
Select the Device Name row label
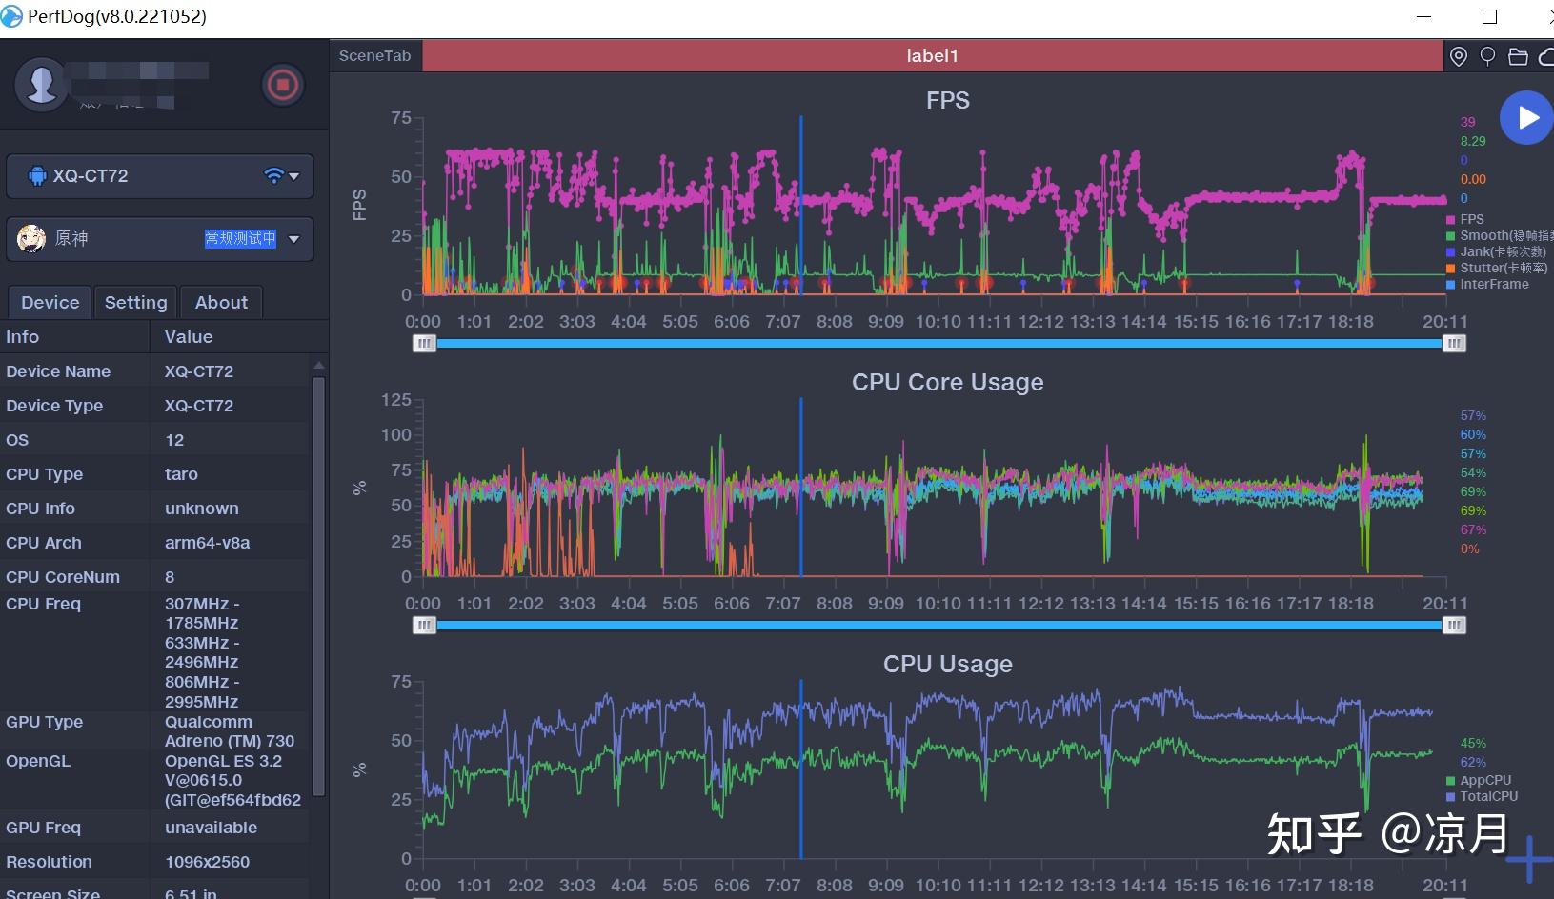(x=58, y=371)
